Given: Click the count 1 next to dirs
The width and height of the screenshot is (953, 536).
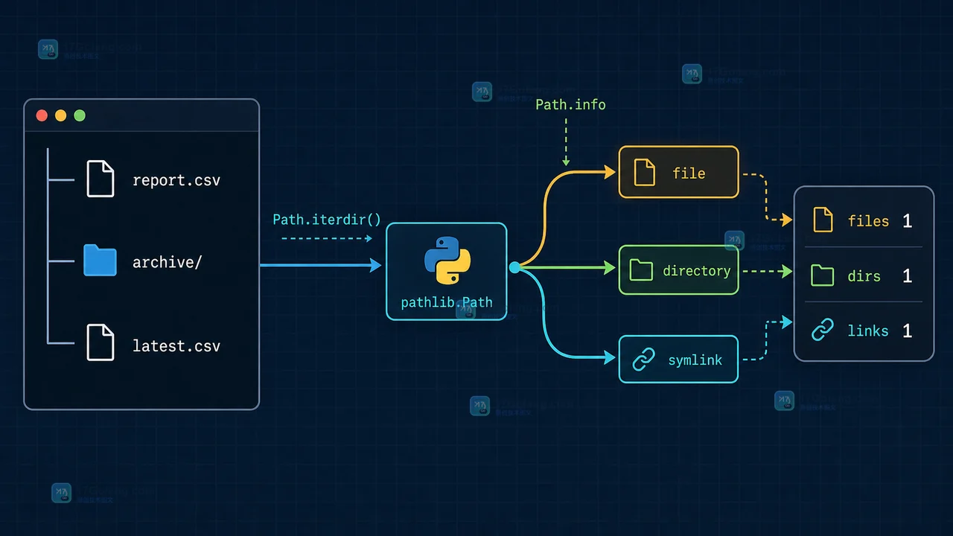Looking at the screenshot, I should [907, 275].
